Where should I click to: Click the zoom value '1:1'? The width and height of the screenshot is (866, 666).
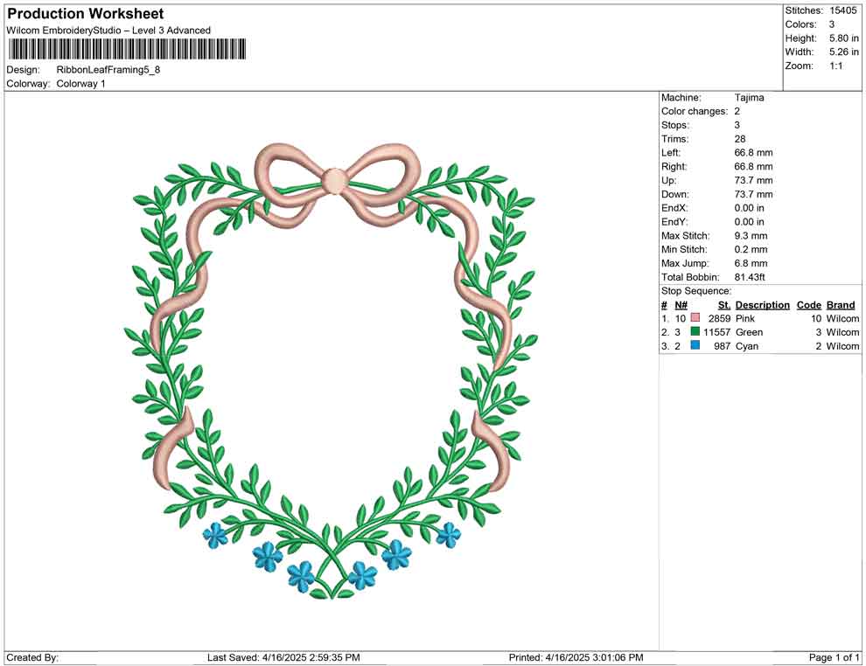tap(836, 66)
